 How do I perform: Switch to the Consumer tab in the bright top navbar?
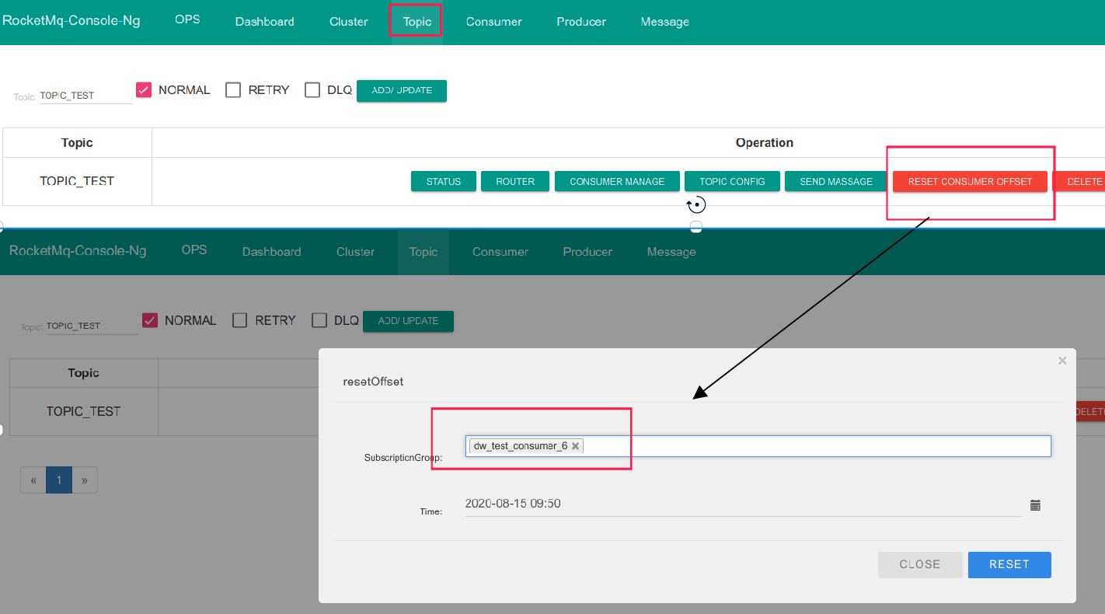(493, 22)
